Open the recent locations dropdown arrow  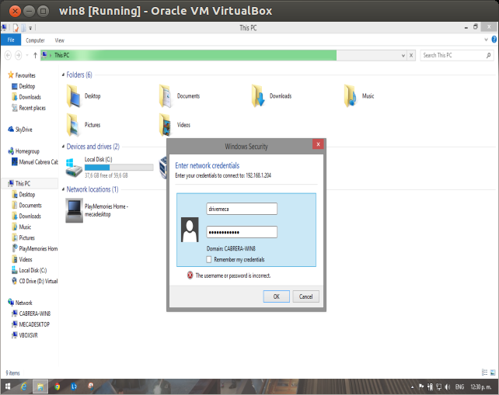[27, 55]
